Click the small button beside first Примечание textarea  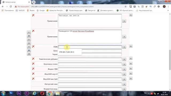pyautogui.click(x=124, y=21)
